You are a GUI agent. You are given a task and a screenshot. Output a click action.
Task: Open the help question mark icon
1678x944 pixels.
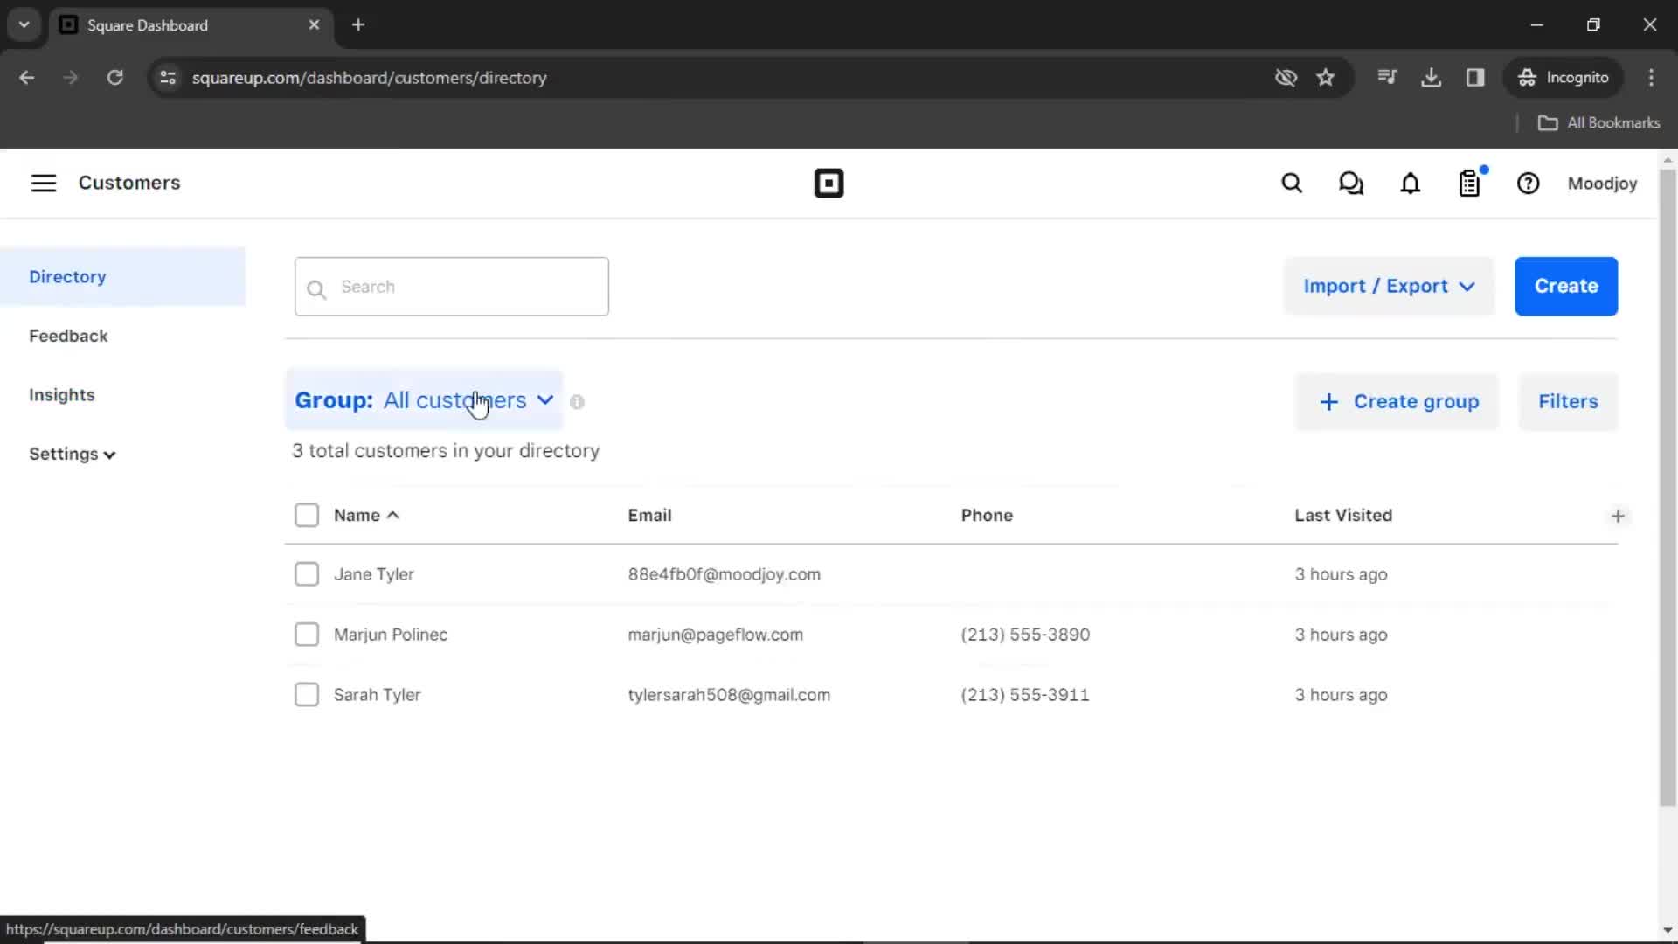tap(1528, 184)
